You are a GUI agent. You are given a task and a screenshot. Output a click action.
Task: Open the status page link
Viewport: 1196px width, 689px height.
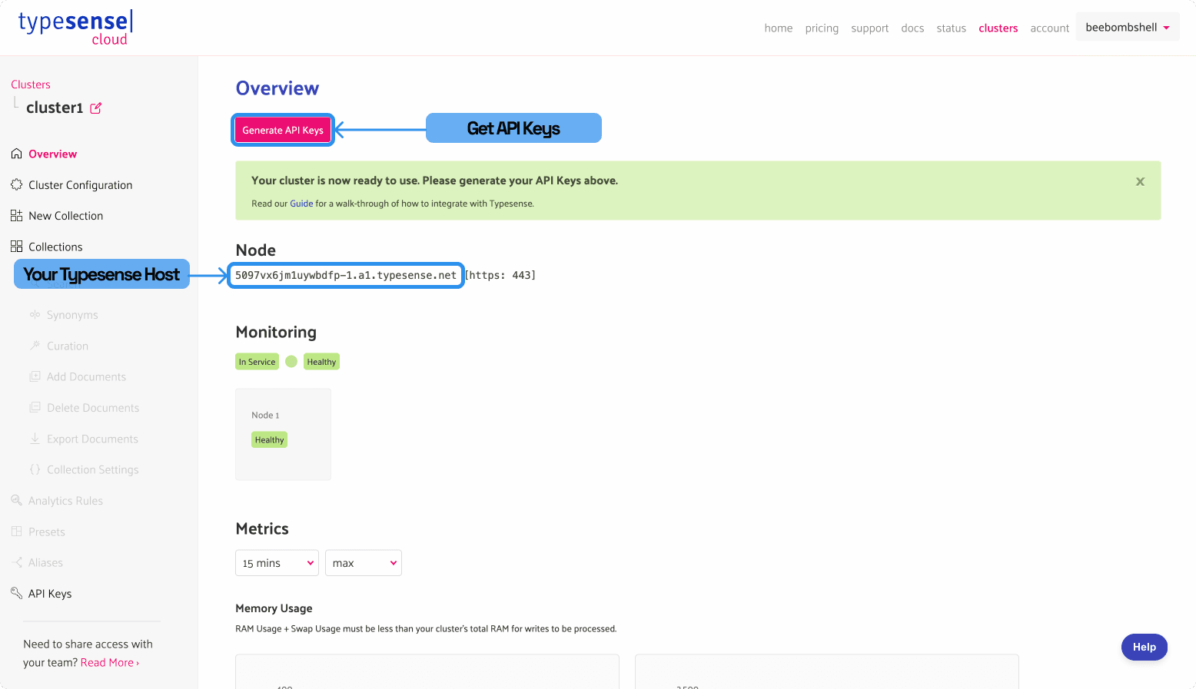point(951,28)
